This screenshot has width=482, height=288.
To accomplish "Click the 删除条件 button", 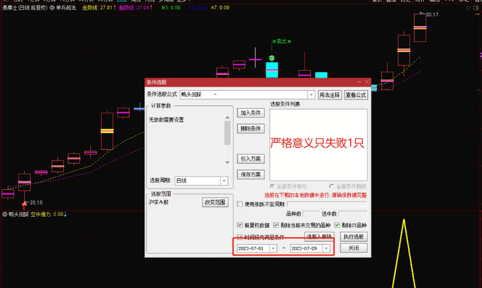I will (x=251, y=129).
